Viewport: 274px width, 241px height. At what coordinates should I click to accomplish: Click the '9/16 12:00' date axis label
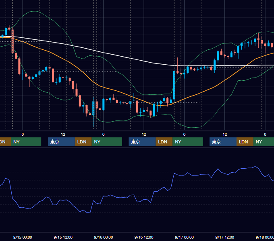[x=144, y=237]
